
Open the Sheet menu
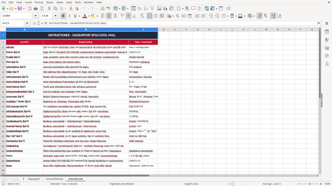(x=60, y=2)
